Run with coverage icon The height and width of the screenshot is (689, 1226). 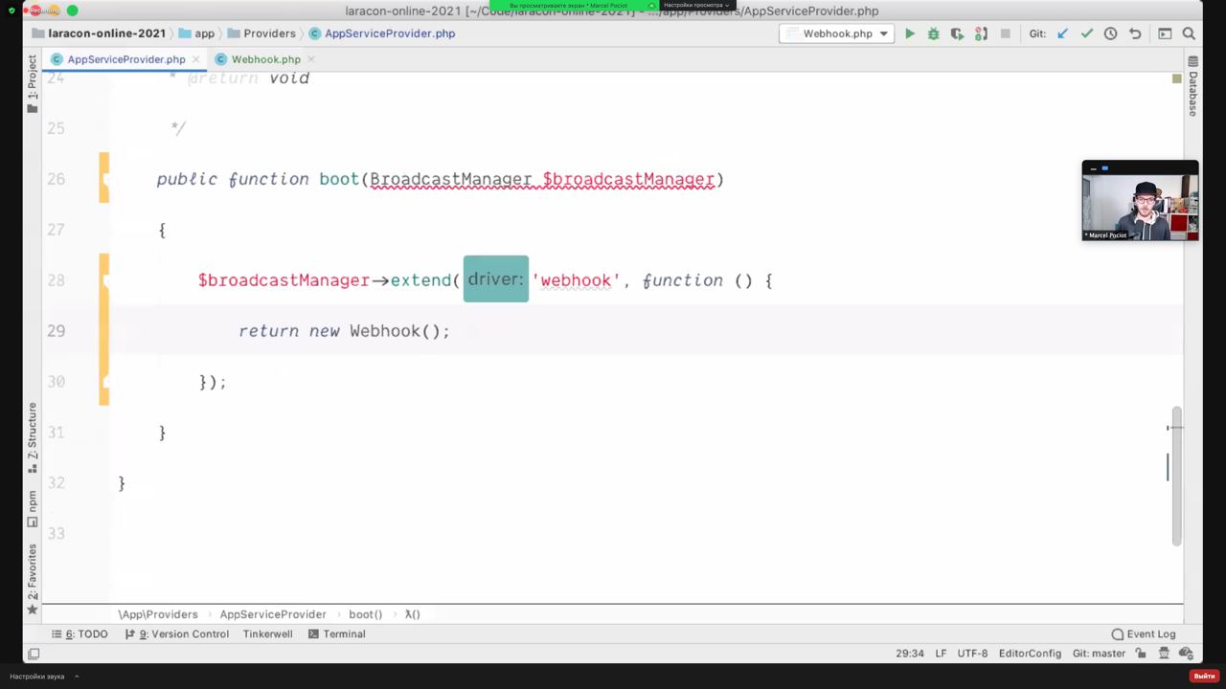pos(957,33)
